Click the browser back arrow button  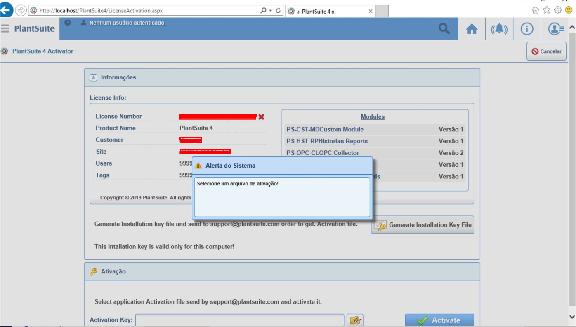pos(7,10)
